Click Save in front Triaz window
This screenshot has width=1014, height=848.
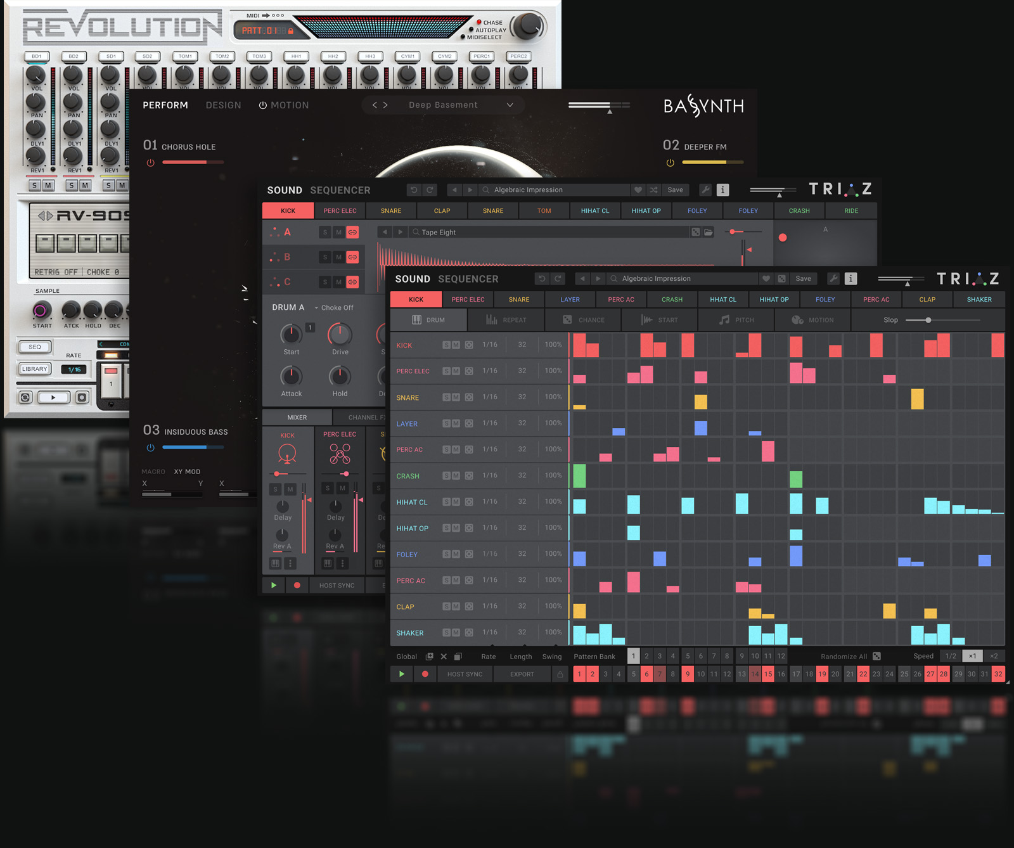click(x=803, y=278)
